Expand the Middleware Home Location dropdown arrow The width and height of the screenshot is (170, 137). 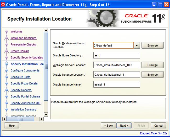137,45
